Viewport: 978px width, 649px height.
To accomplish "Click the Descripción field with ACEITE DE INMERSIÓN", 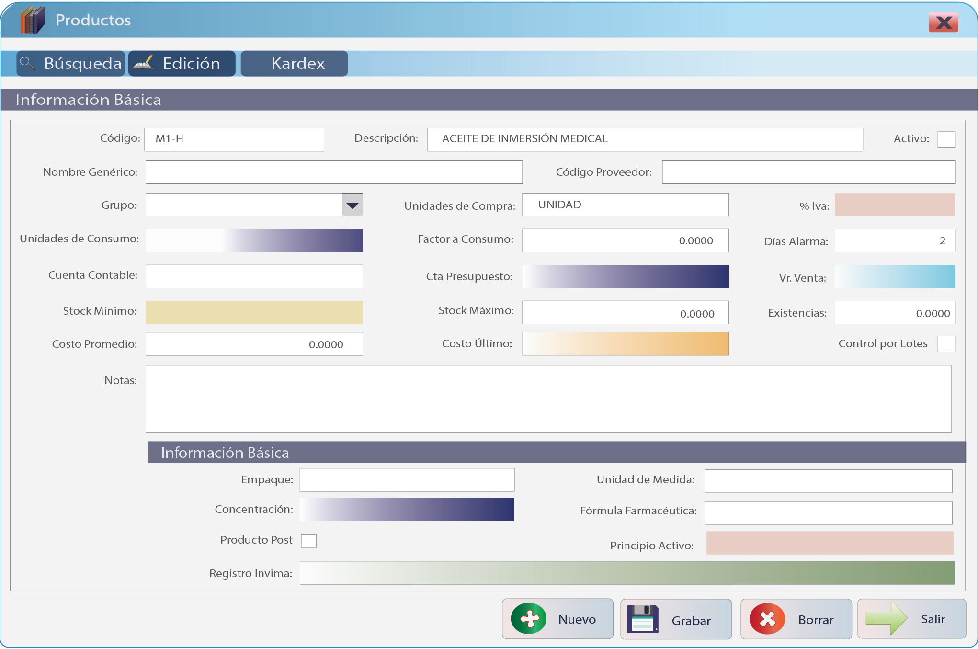I will click(645, 139).
